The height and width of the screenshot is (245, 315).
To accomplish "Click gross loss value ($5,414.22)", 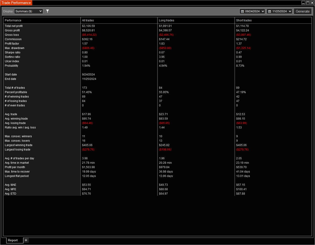I will tap(89, 35).
